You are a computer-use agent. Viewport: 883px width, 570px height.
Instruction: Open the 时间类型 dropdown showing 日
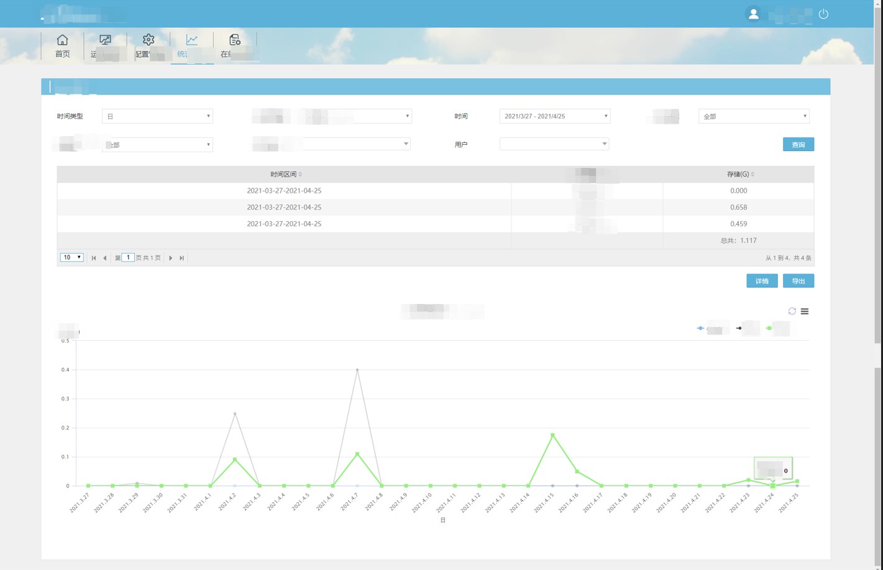(157, 116)
